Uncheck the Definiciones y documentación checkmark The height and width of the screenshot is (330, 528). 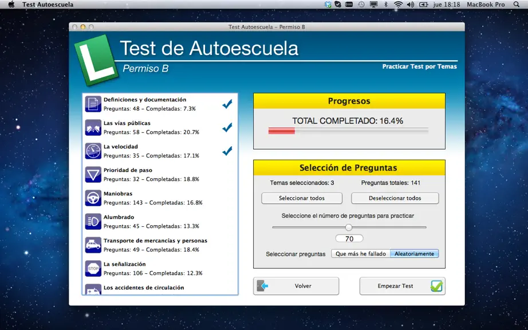click(227, 104)
